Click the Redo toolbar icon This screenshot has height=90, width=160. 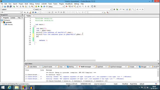point(17,6)
